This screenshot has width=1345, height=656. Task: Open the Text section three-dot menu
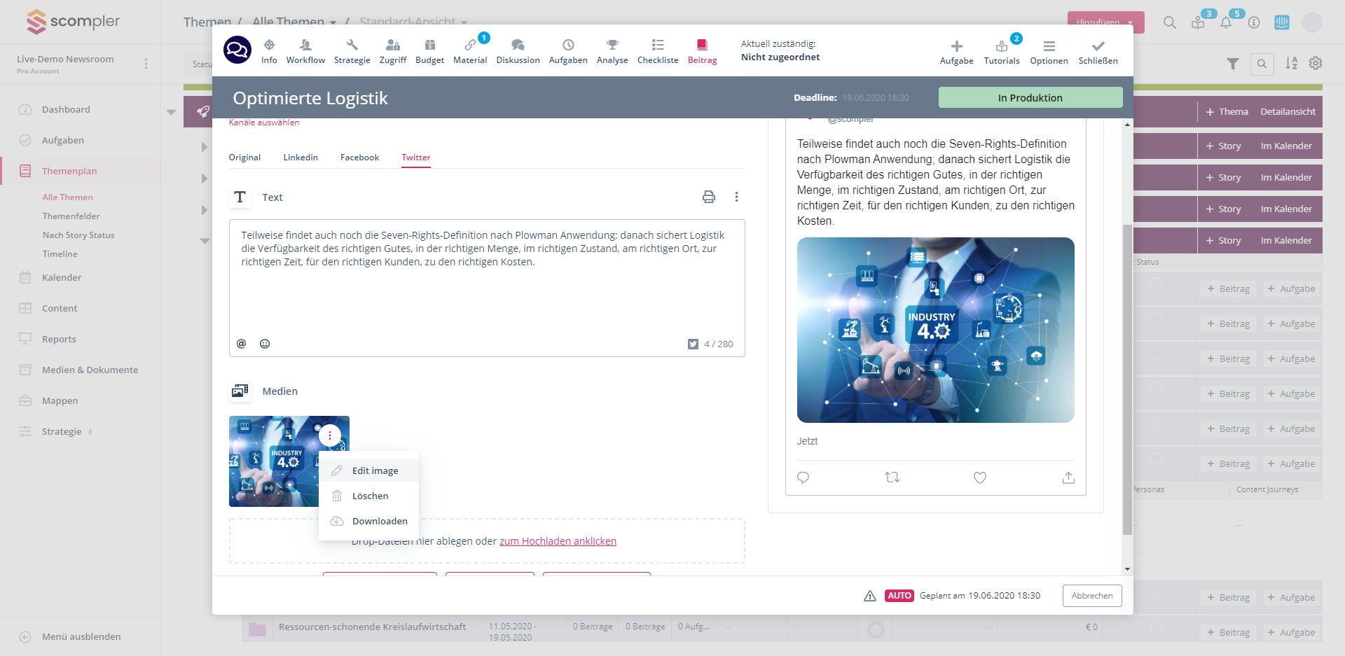point(736,197)
